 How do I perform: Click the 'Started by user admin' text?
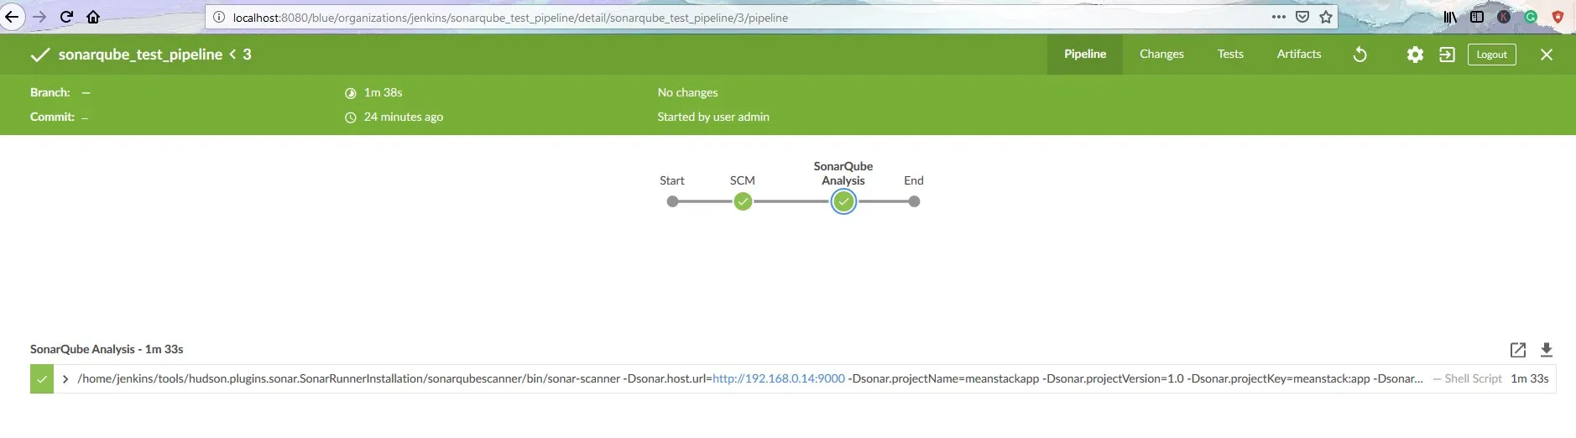coord(713,117)
